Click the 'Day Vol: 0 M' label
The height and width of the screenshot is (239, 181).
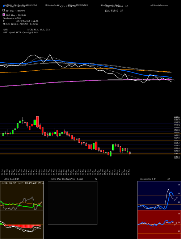(x=114, y=11)
